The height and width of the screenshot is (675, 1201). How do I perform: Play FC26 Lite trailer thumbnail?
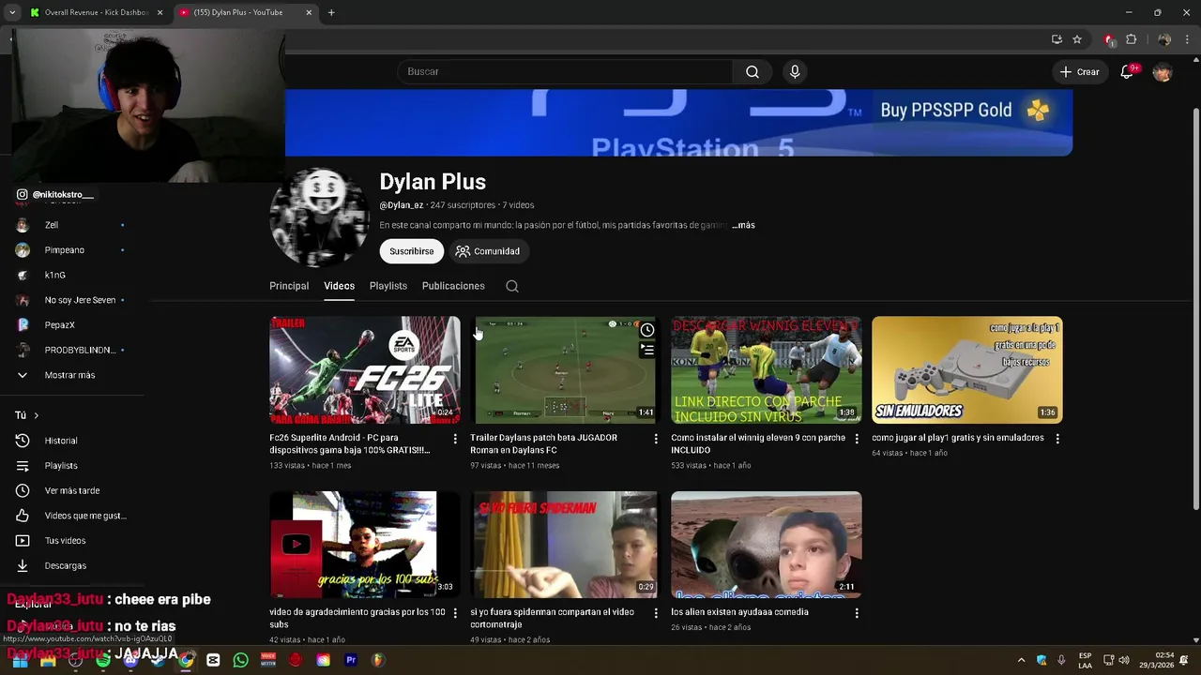365,369
